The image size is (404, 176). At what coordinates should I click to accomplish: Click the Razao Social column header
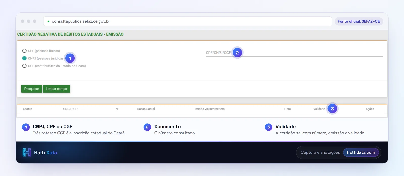click(x=146, y=109)
